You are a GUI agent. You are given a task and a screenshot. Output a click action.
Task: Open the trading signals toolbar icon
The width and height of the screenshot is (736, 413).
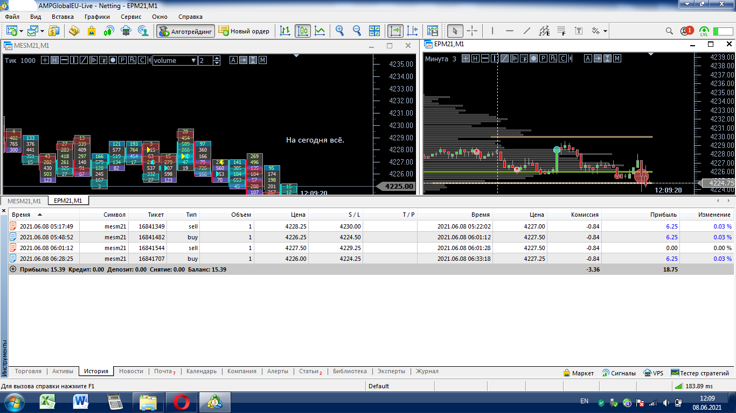109,31
